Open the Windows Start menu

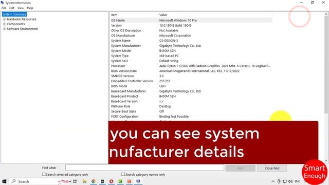4,181
